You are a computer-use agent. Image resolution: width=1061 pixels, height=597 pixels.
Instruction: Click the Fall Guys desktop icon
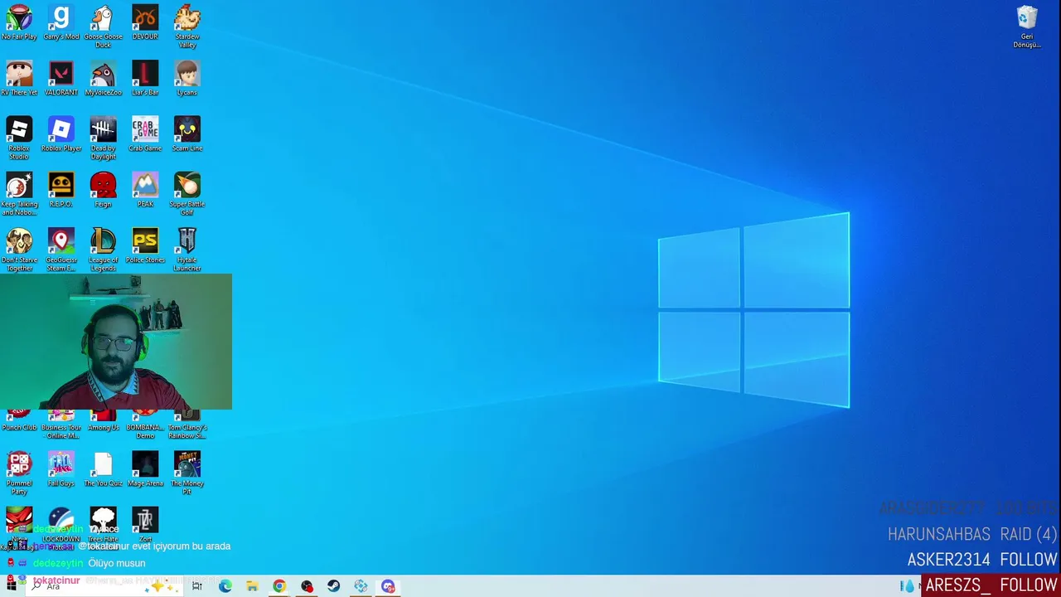point(61,469)
